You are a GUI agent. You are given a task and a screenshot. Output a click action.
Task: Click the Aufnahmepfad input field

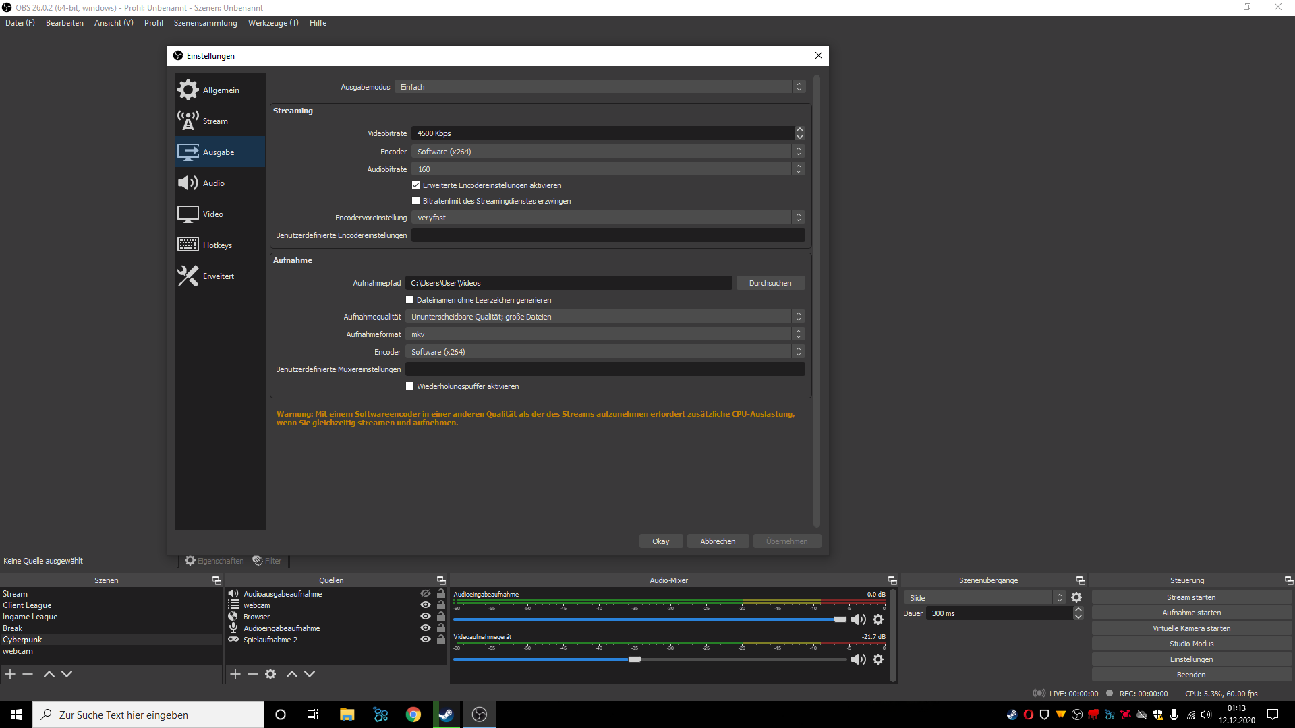[568, 283]
